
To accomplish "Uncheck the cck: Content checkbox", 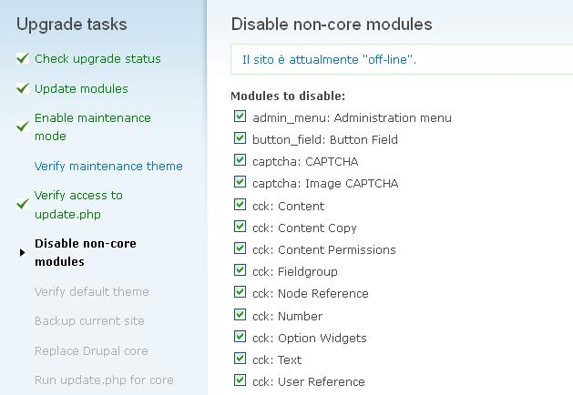I will (240, 204).
